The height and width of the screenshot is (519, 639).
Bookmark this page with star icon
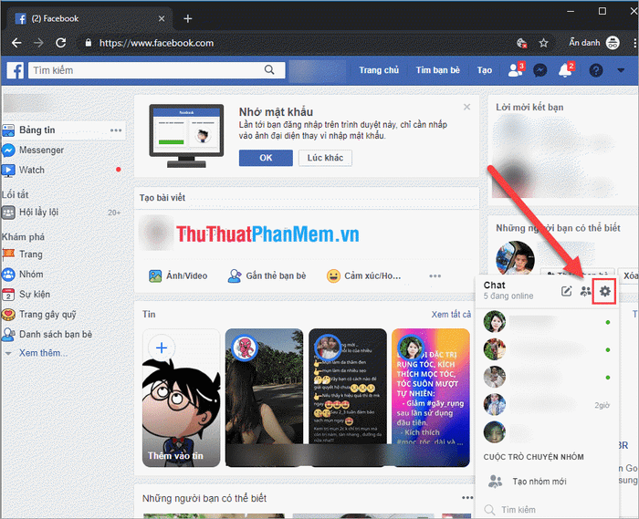click(x=544, y=43)
